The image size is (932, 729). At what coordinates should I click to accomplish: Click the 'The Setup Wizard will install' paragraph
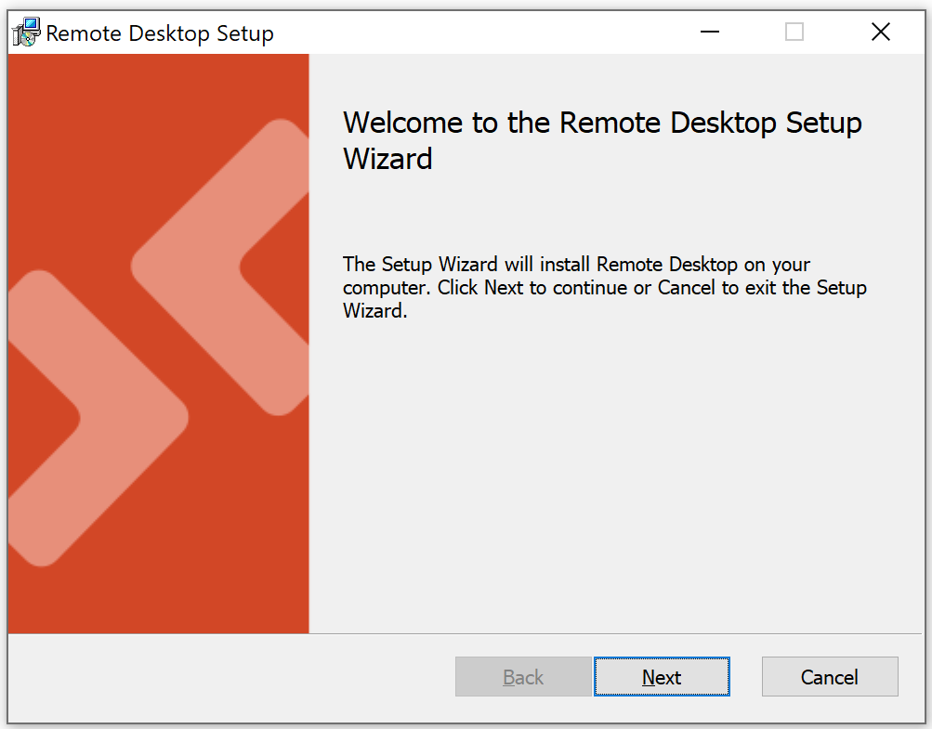tap(605, 288)
